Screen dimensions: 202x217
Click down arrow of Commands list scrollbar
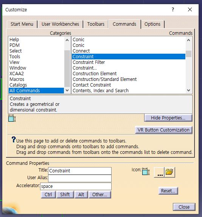pyautogui.click(x=188, y=90)
